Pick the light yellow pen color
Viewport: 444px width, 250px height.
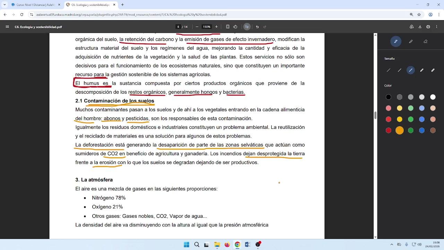400,108
